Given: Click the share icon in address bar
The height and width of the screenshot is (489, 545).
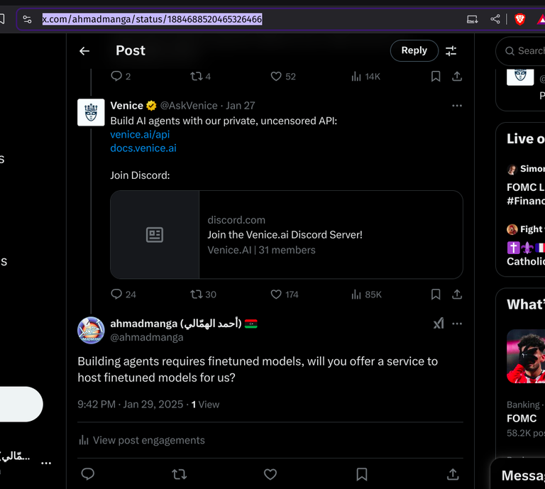Looking at the screenshot, I should pos(495,19).
